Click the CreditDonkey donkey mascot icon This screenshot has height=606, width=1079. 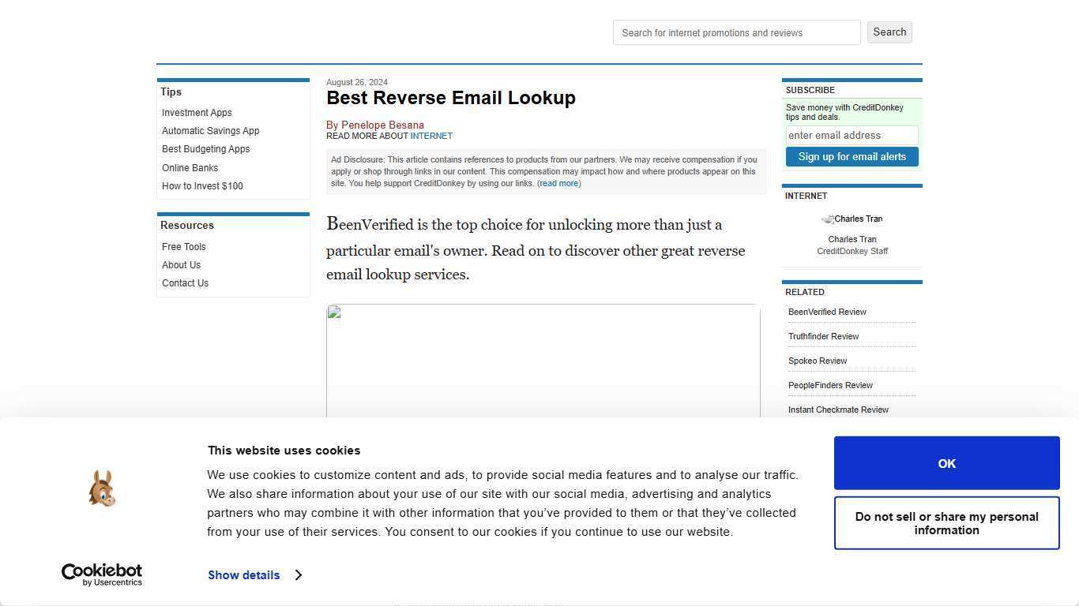(x=102, y=488)
